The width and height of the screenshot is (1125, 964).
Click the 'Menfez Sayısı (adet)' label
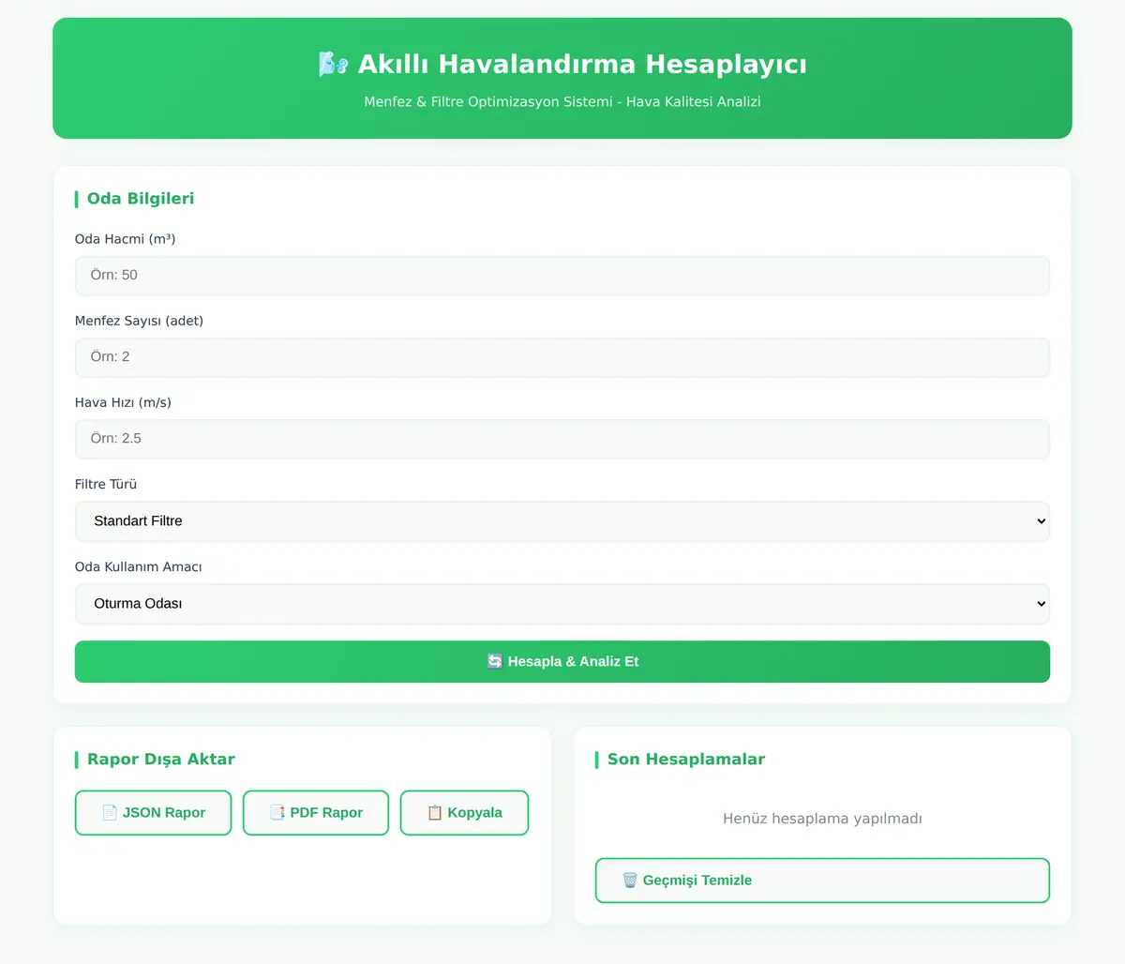[139, 321]
